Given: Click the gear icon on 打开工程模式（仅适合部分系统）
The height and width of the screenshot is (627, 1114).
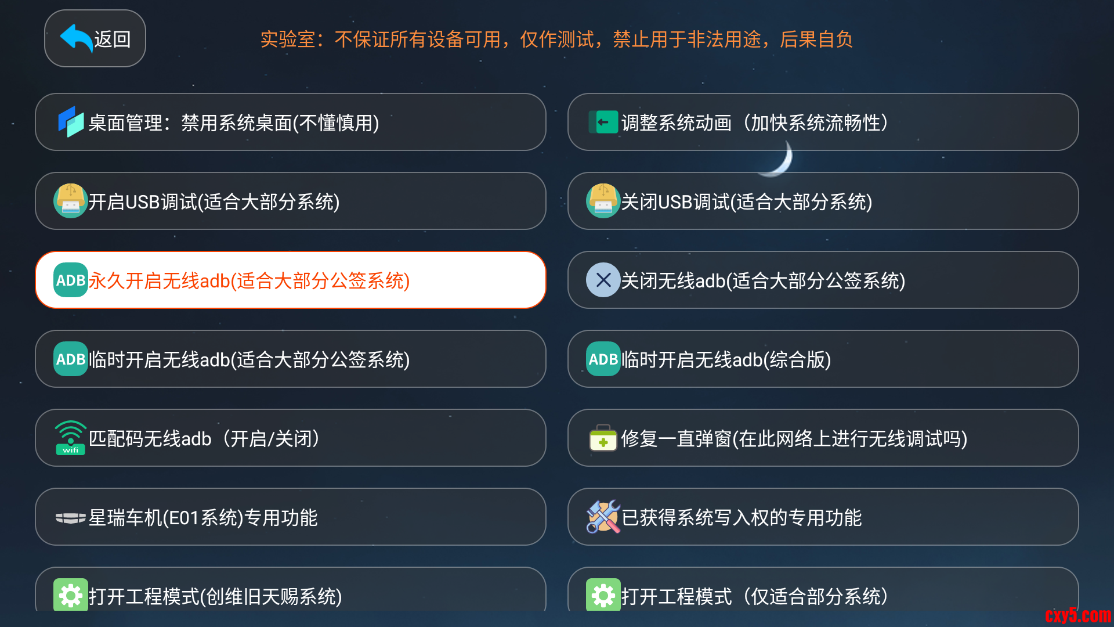Looking at the screenshot, I should tap(603, 595).
